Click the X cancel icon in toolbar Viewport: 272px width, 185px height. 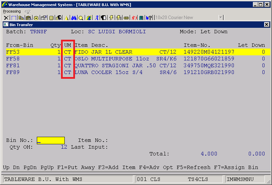click(x=6, y=18)
